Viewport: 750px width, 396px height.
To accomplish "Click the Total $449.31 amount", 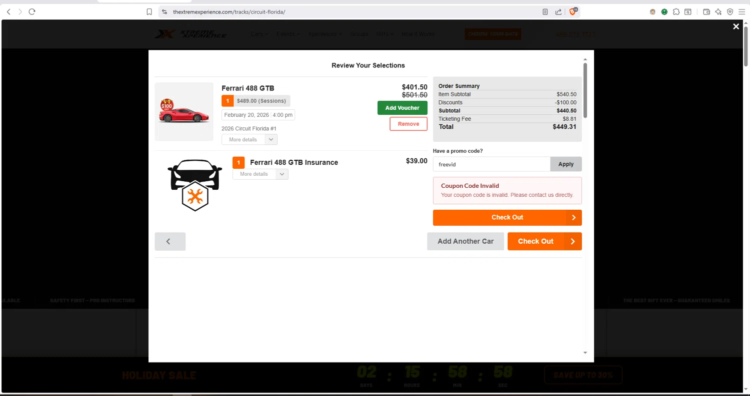I will (564, 127).
